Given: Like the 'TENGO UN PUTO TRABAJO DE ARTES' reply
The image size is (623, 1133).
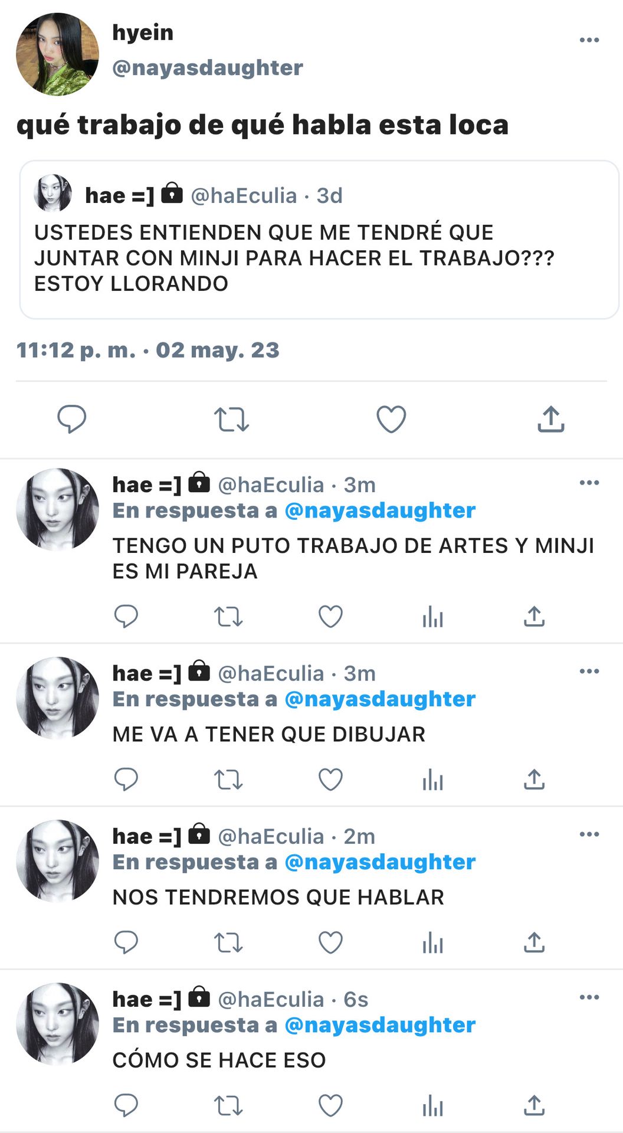Looking at the screenshot, I should coord(330,617).
